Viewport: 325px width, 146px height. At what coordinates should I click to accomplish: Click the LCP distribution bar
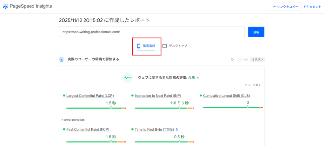coord(96,108)
